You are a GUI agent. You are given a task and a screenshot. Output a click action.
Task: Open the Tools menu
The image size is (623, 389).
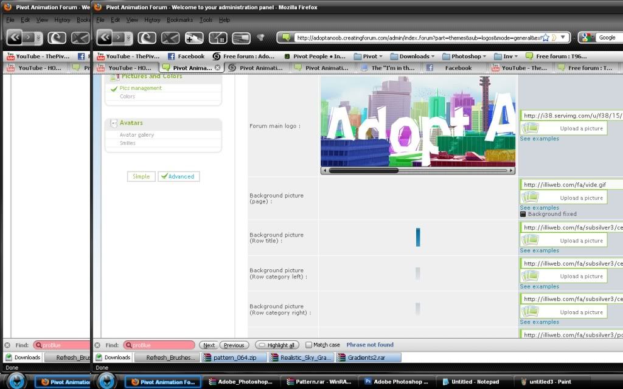pos(206,20)
